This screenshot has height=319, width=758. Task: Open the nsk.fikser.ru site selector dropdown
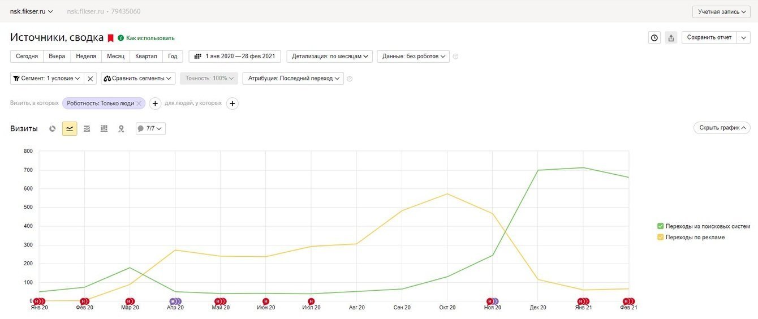(32, 11)
